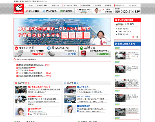This screenshot has height=122, width=155.
Task: Open トヨタ プリウス in sidebar list
Action: pyautogui.click(x=123, y=34)
